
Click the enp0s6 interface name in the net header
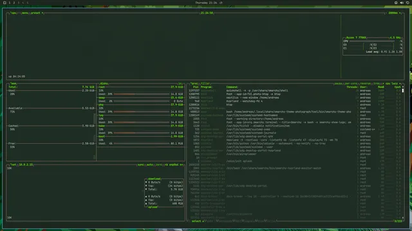point(174,165)
